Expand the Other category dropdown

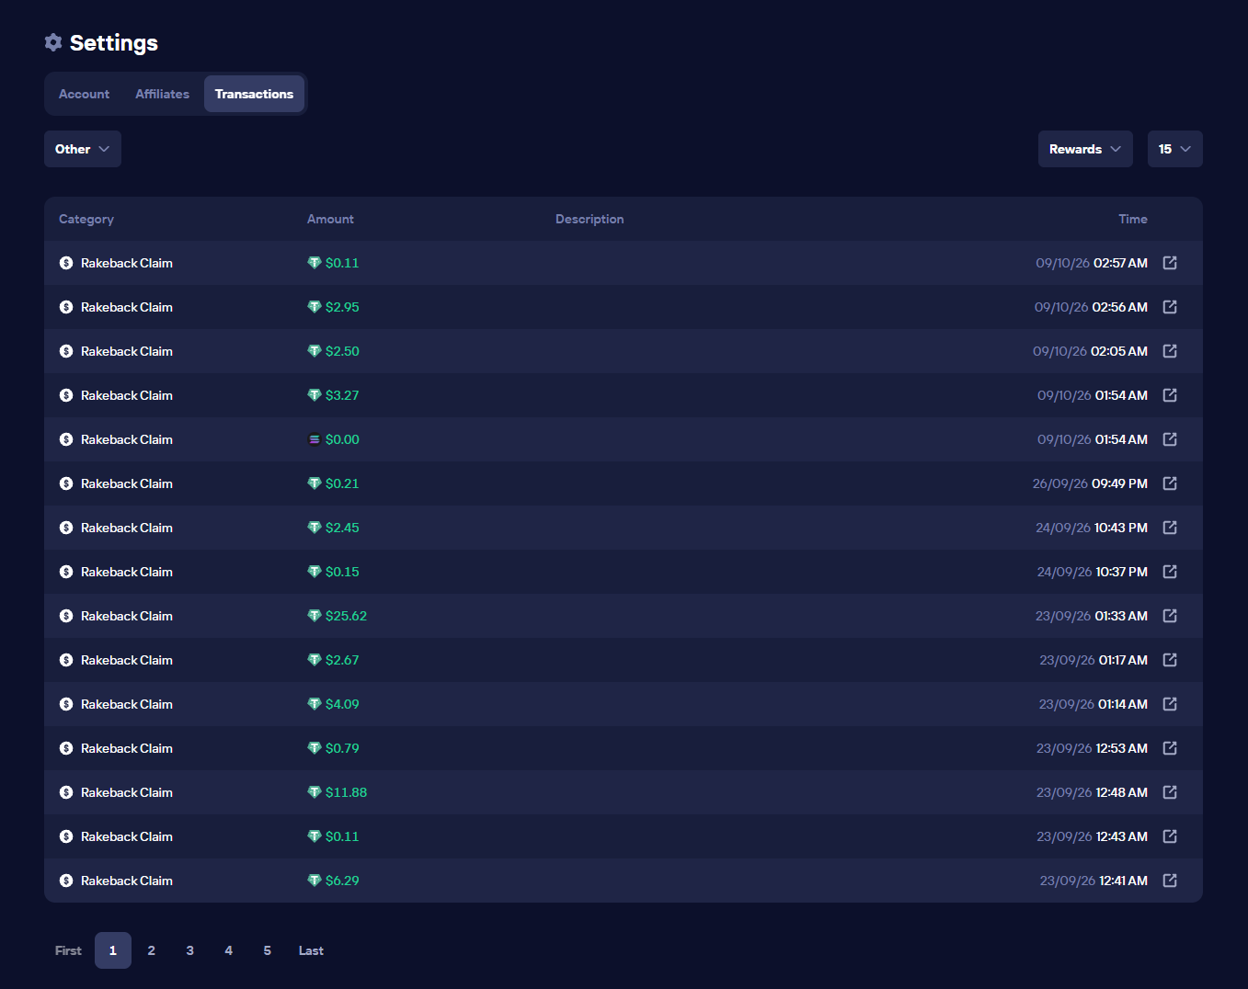click(83, 149)
